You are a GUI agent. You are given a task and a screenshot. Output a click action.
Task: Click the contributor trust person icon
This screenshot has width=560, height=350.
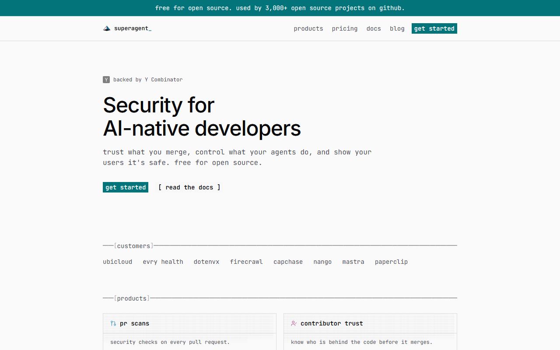(x=294, y=323)
